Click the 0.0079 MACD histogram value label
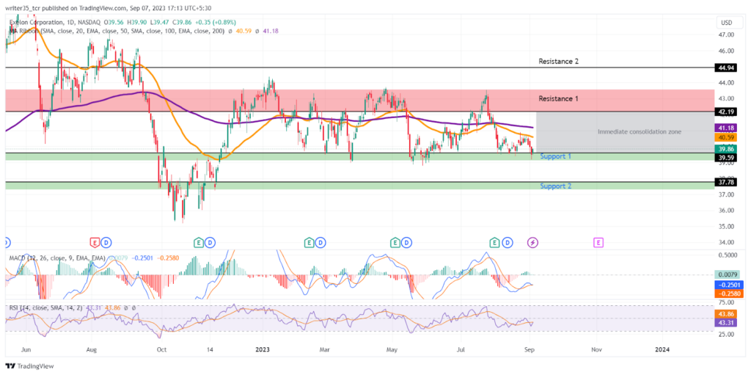The width and height of the screenshot is (751, 375). click(x=727, y=274)
